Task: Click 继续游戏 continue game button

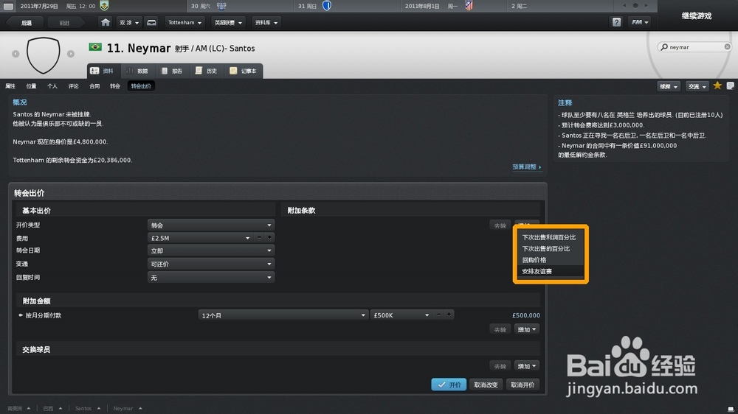Action: [697, 15]
